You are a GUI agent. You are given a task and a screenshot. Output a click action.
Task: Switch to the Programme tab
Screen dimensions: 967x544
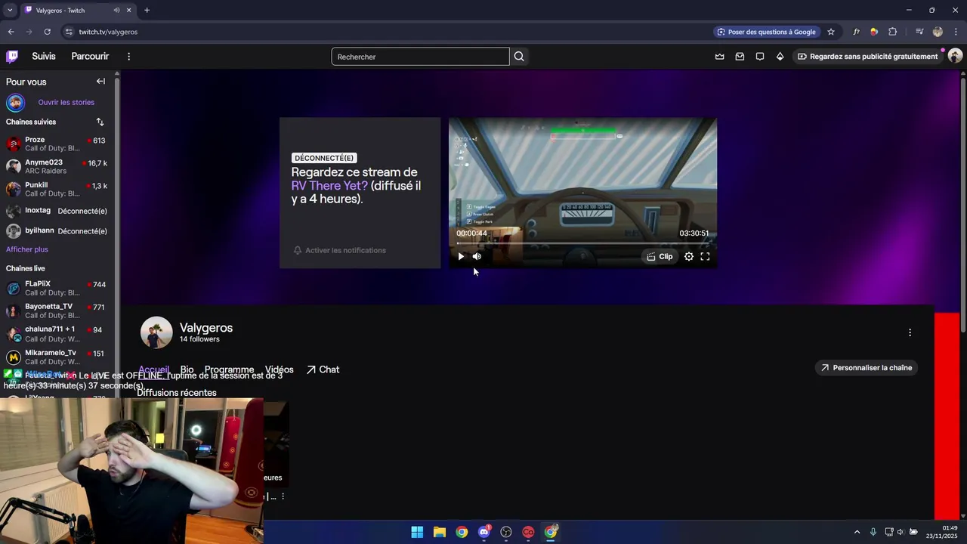229,369
